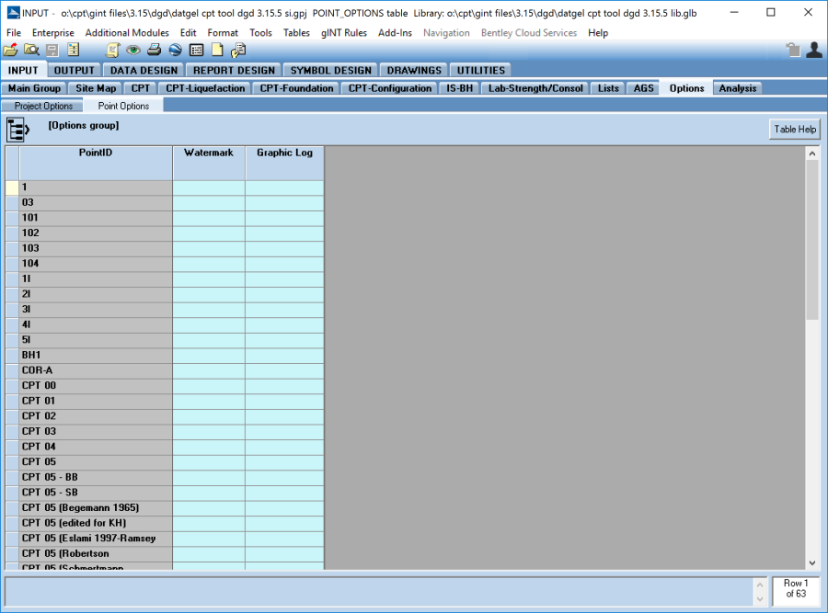Click the Options group tree icon
This screenshot has width=828, height=613.
(19, 131)
